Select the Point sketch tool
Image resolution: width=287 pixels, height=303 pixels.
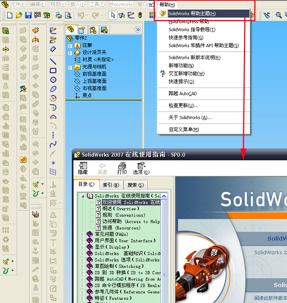53,163
